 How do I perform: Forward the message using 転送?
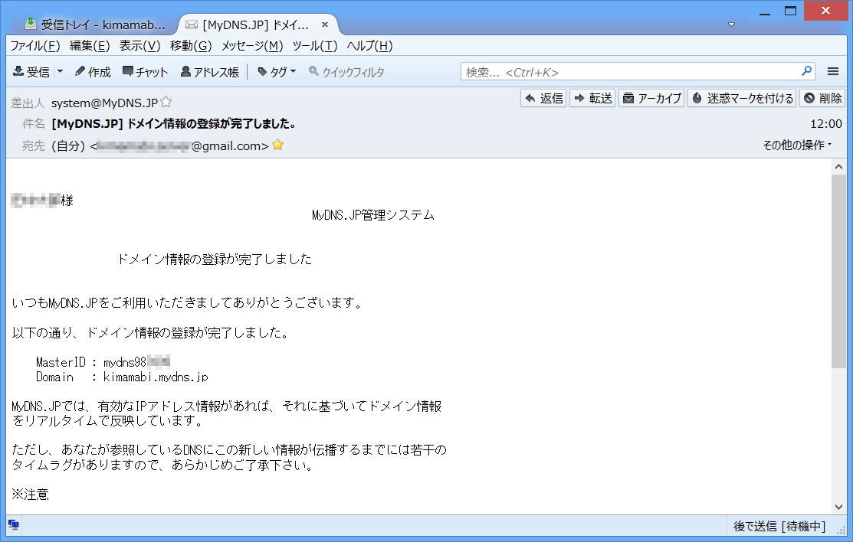tap(592, 98)
